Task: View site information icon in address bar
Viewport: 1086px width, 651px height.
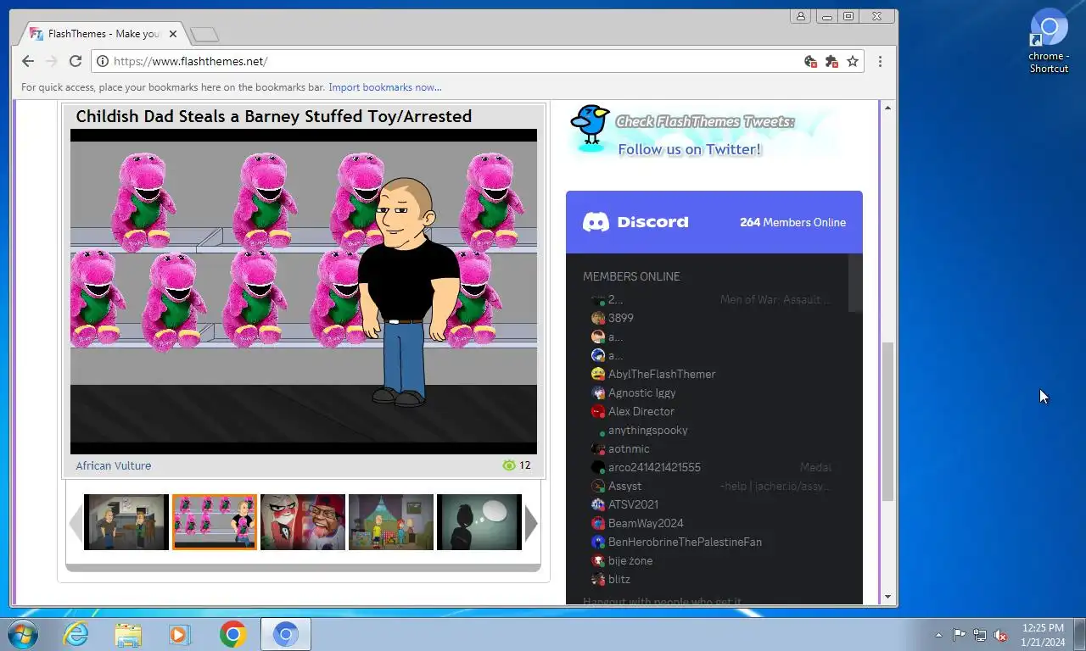Action: (103, 61)
